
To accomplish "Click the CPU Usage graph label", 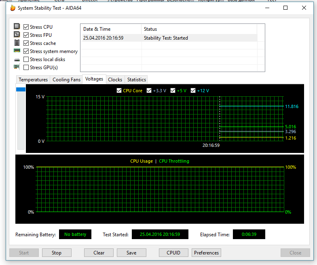I will click(142, 161).
